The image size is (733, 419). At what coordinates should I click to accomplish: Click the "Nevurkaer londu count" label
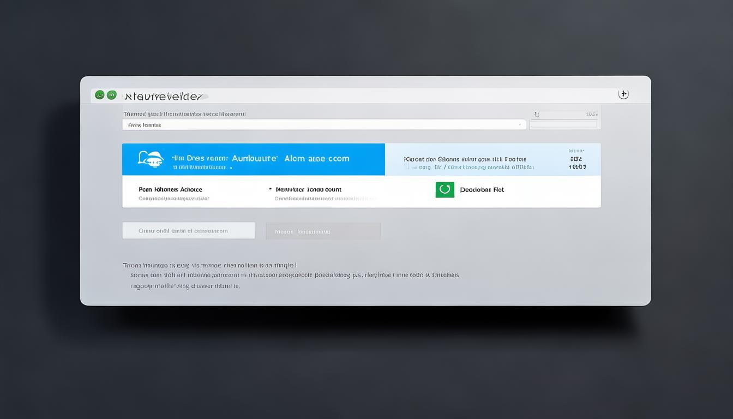(309, 189)
